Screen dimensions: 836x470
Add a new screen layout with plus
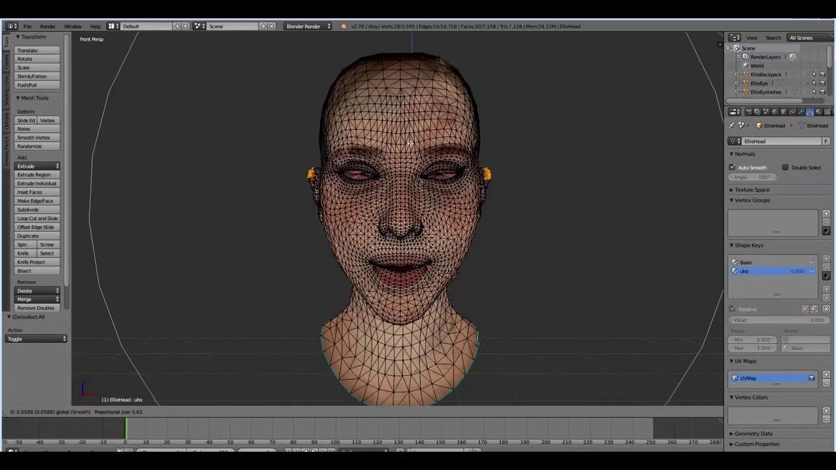click(x=177, y=26)
